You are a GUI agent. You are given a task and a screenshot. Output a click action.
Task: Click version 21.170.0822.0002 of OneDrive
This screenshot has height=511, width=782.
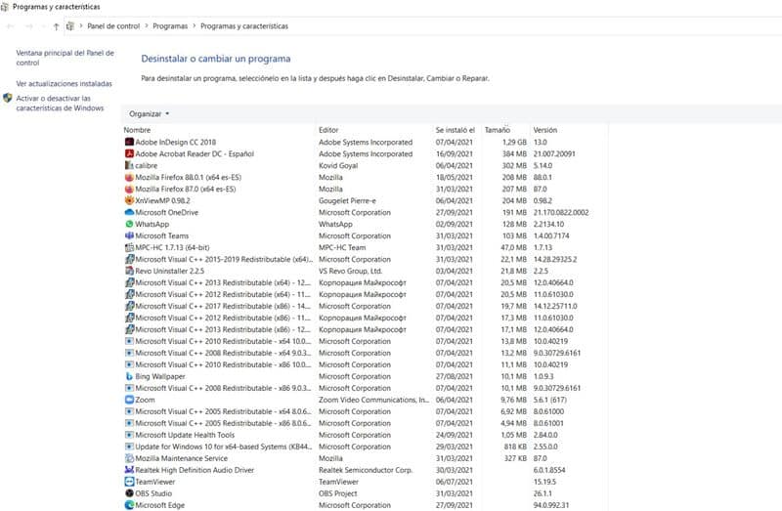[561, 212]
